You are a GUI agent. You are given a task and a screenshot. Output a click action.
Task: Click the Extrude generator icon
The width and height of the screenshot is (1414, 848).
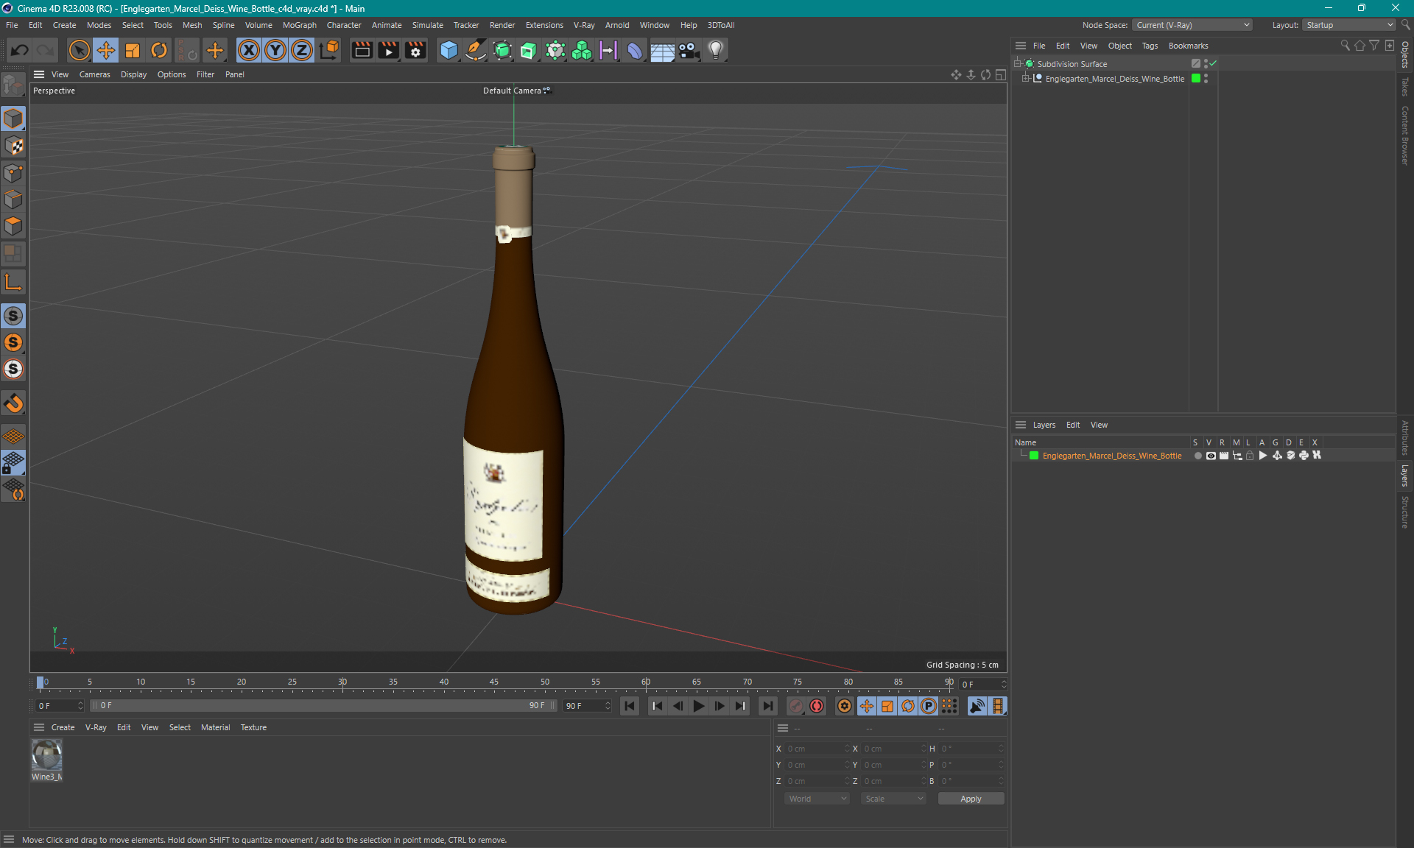pos(529,50)
